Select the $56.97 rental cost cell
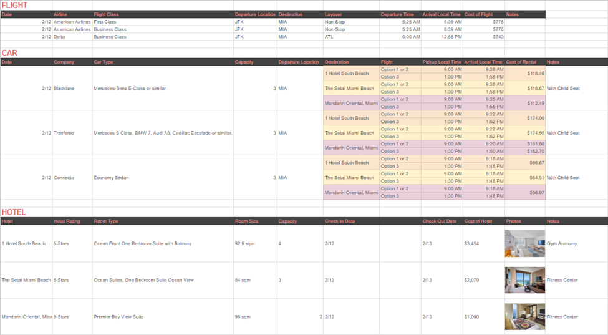Viewport: 608px width, 335px height. [x=525, y=192]
